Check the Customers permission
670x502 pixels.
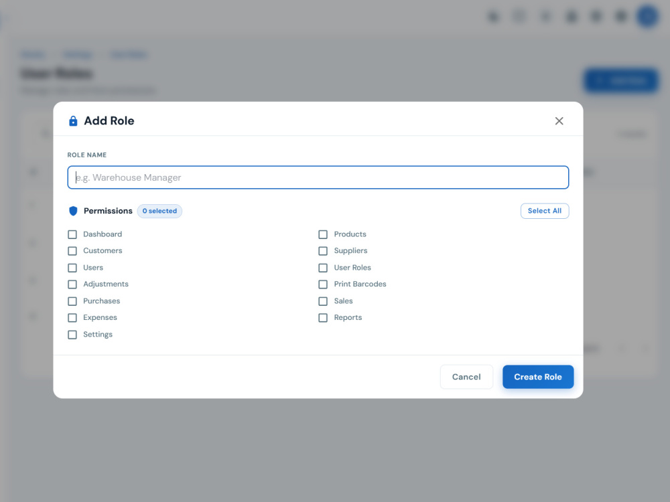(x=72, y=251)
